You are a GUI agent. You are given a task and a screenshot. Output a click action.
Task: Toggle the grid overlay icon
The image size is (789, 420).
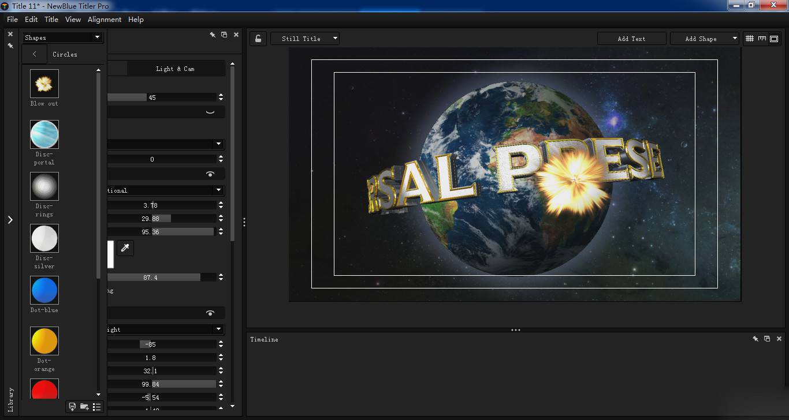pos(750,39)
